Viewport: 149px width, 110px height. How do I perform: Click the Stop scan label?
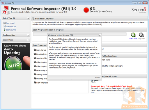141,39
